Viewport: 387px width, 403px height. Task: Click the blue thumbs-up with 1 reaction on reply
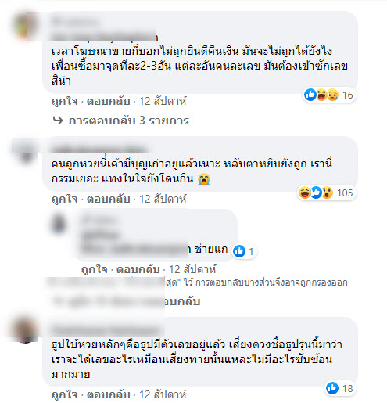pyautogui.click(x=239, y=251)
